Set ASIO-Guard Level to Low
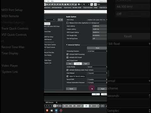Screen dimensions: 151x113 70,64
